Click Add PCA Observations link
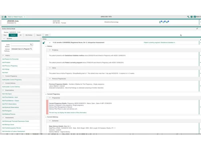The width and height of the screenshot is (201, 151). click(9, 104)
